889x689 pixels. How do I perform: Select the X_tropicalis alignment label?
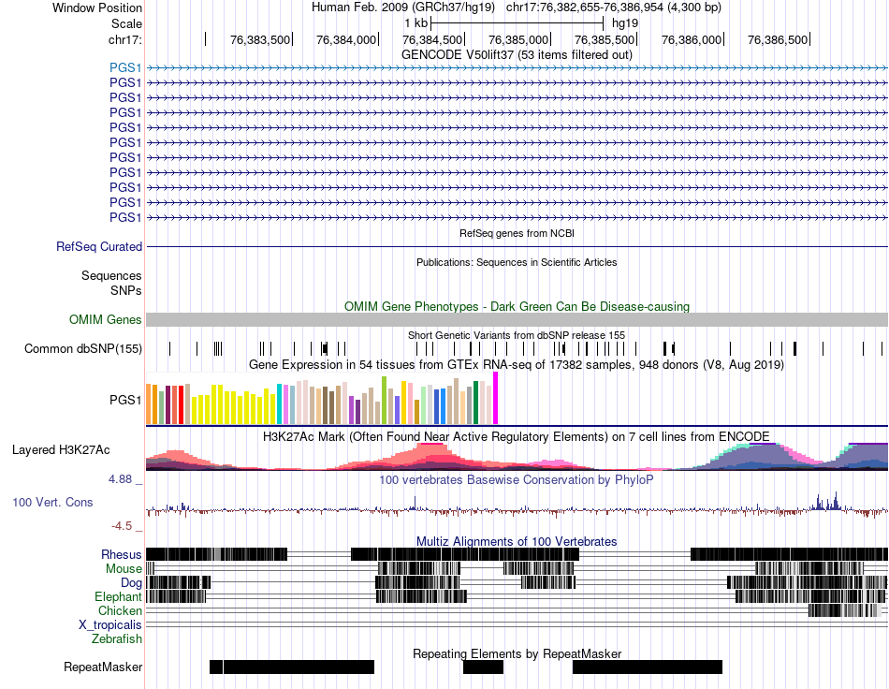110,625
